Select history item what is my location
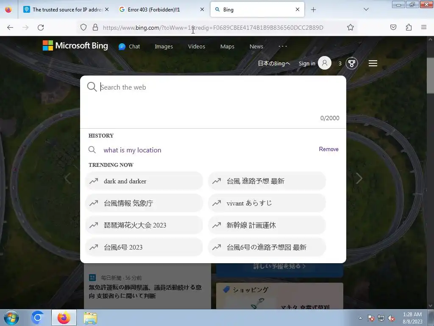Viewport: 434px width, 326px height. 132,150
